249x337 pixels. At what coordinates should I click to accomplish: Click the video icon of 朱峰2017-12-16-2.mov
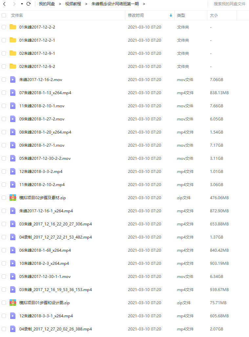pyautogui.click(x=13, y=79)
